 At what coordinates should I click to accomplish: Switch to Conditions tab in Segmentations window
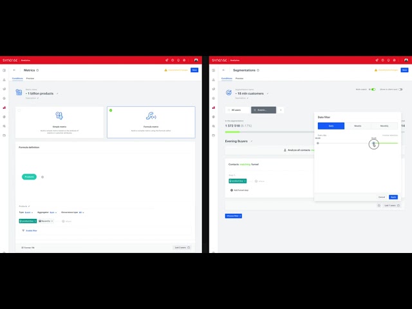tap(227, 79)
